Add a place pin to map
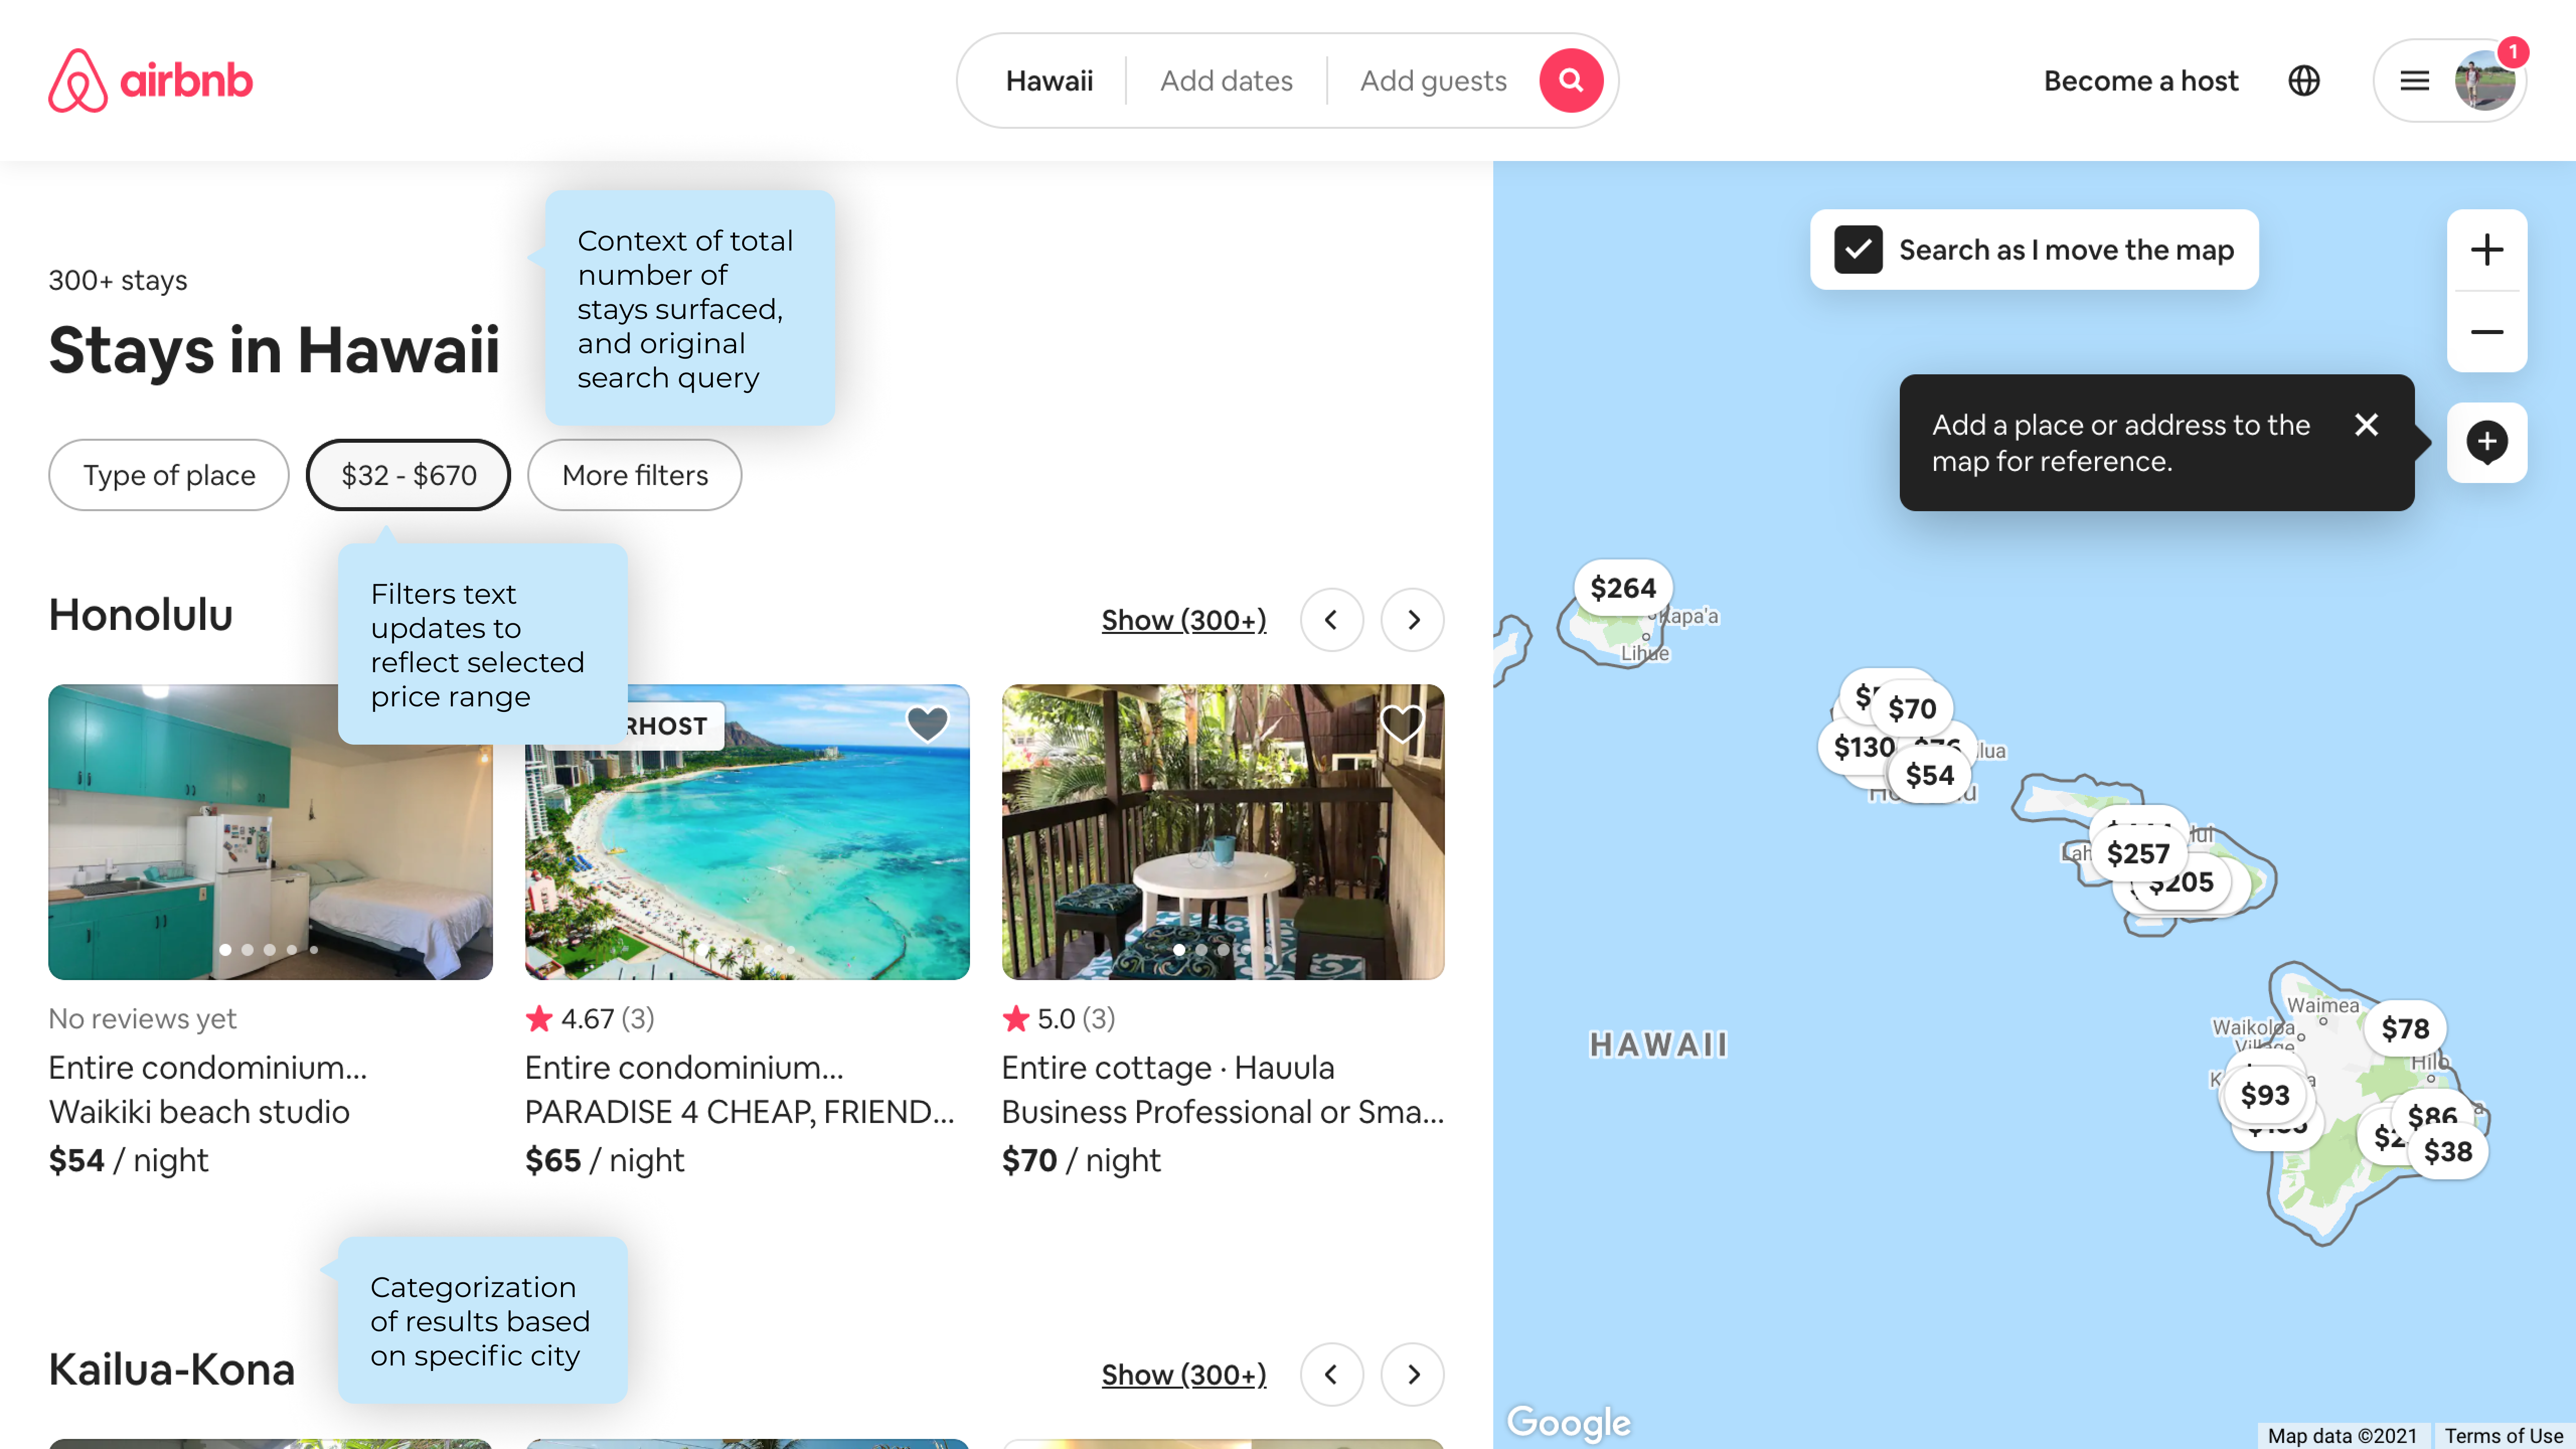 click(2486, 442)
